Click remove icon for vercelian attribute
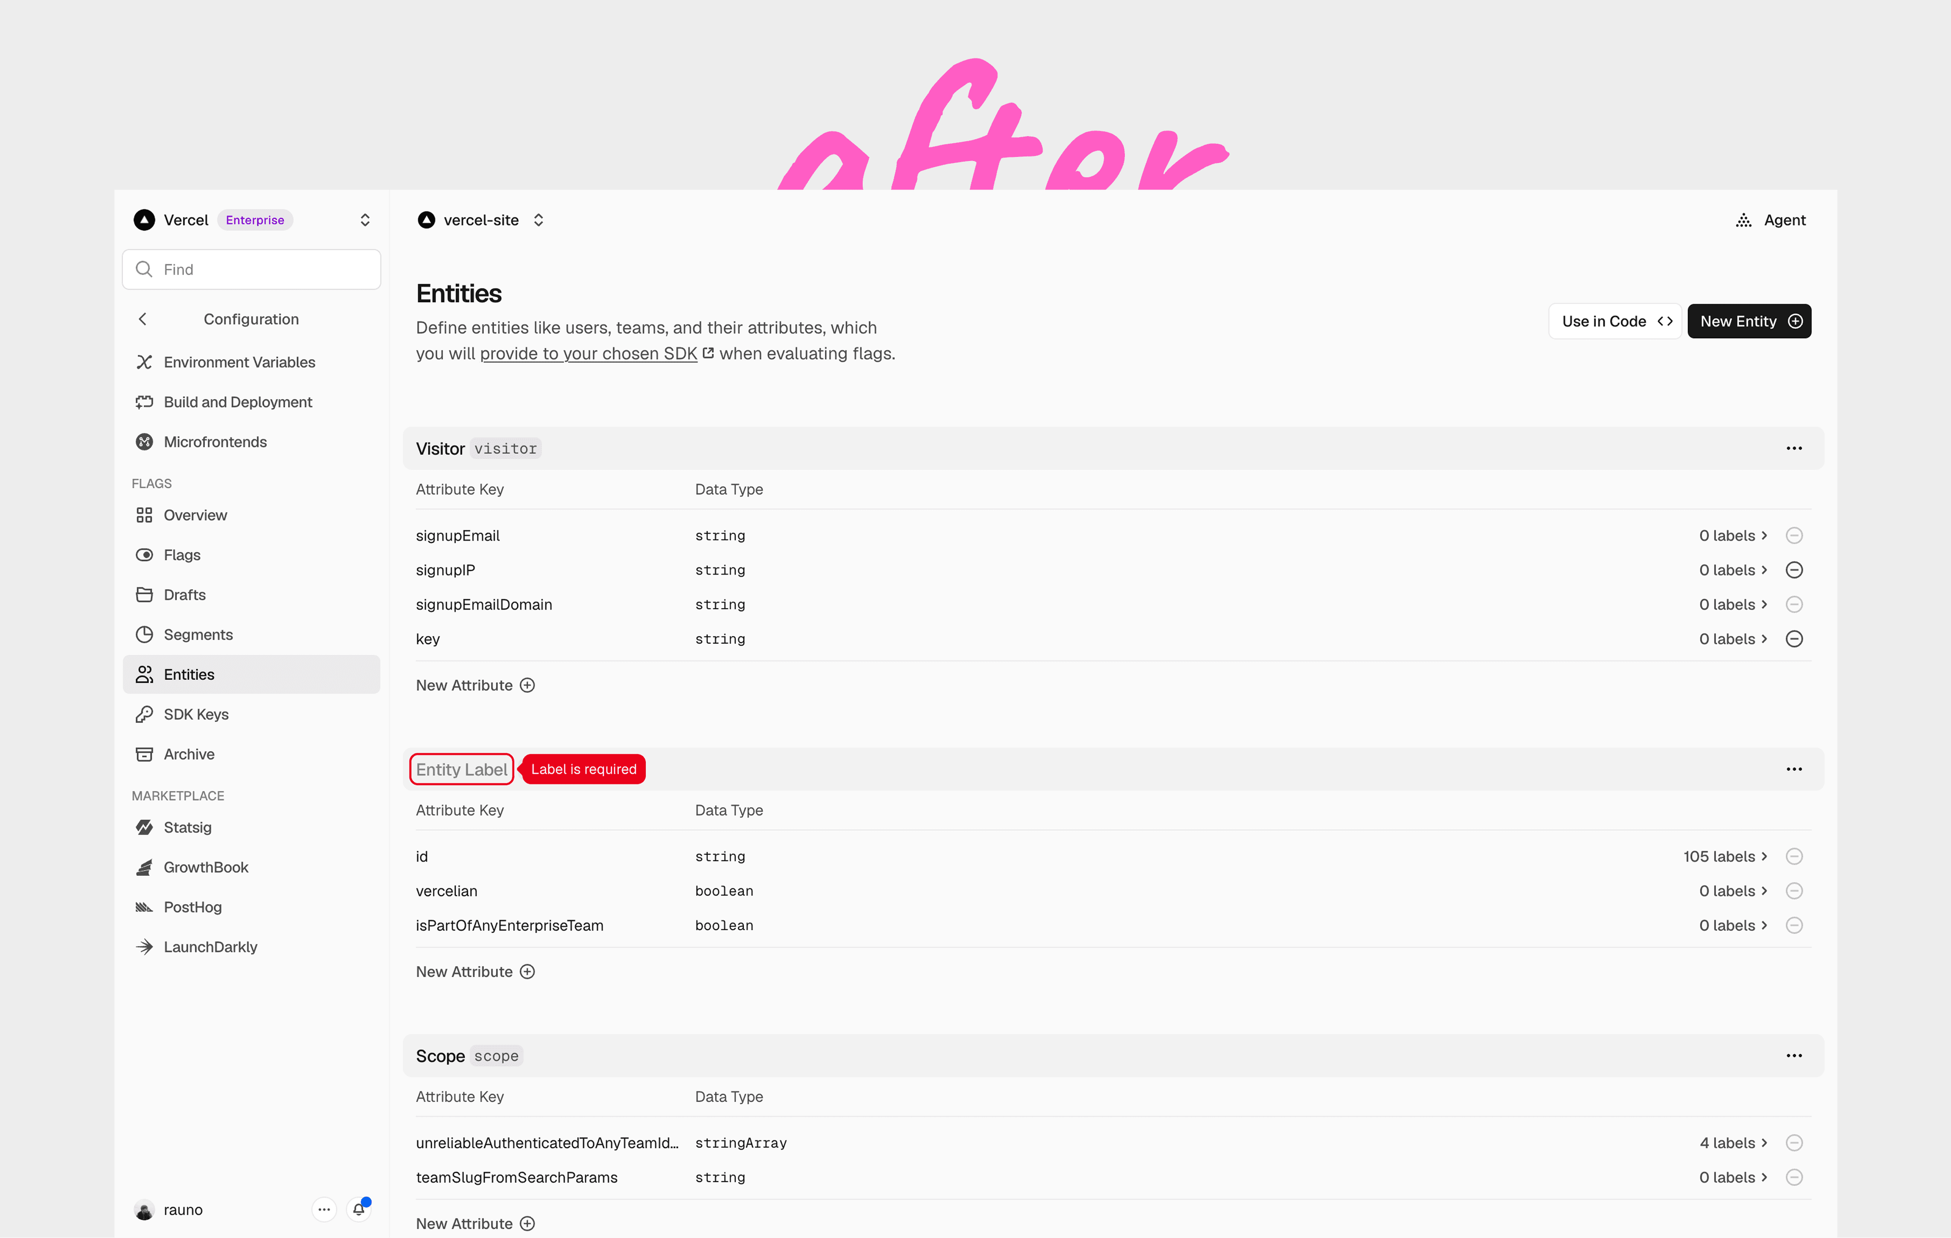 click(1794, 891)
